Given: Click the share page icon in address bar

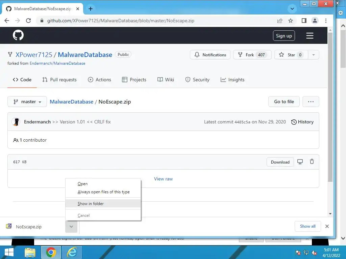Looking at the screenshot, I should click(x=279, y=21).
